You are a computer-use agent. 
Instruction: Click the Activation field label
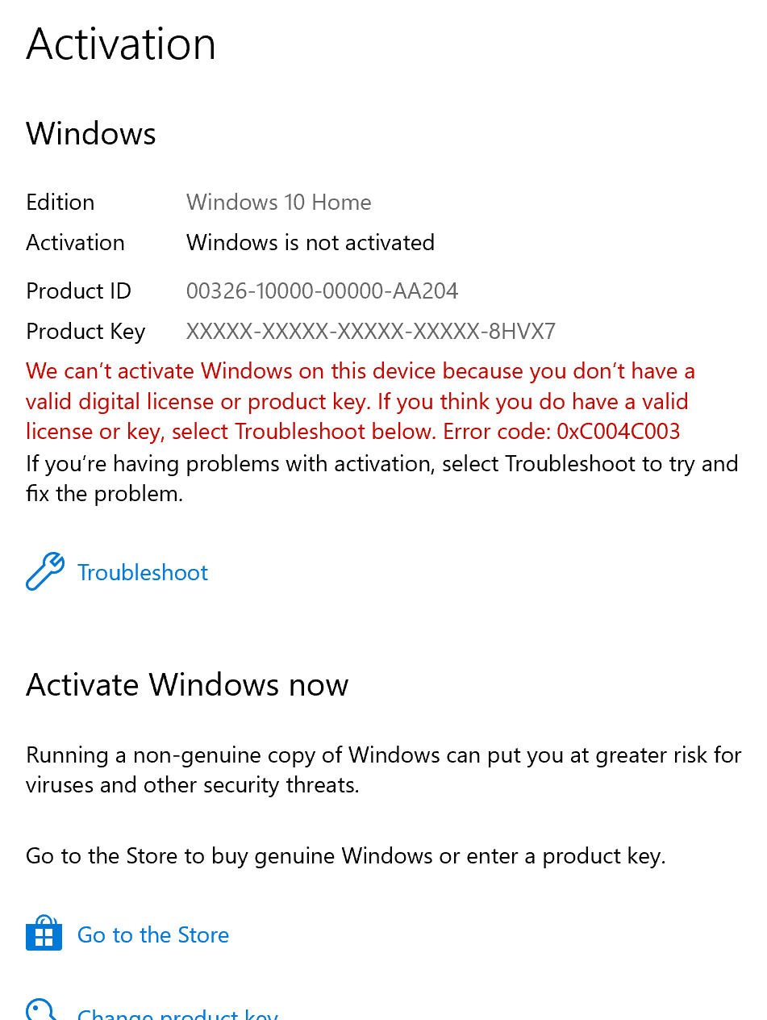click(76, 242)
